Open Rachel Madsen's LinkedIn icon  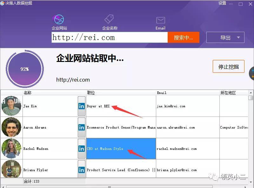pos(82,149)
